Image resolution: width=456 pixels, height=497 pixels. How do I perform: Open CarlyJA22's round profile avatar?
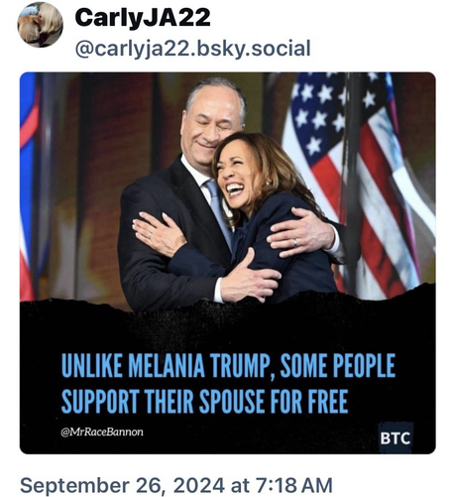click(x=40, y=25)
